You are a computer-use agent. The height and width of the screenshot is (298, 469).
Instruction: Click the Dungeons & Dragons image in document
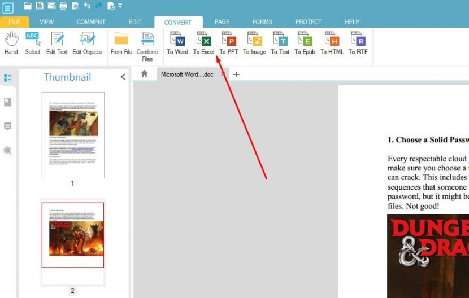pyautogui.click(x=428, y=256)
